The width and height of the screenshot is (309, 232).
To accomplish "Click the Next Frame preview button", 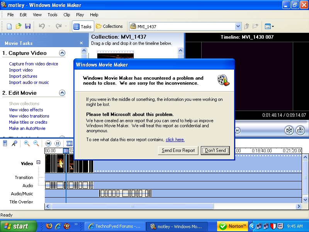I will 238,131.
